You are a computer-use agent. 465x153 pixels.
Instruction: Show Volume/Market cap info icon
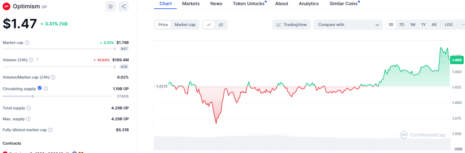53,77
